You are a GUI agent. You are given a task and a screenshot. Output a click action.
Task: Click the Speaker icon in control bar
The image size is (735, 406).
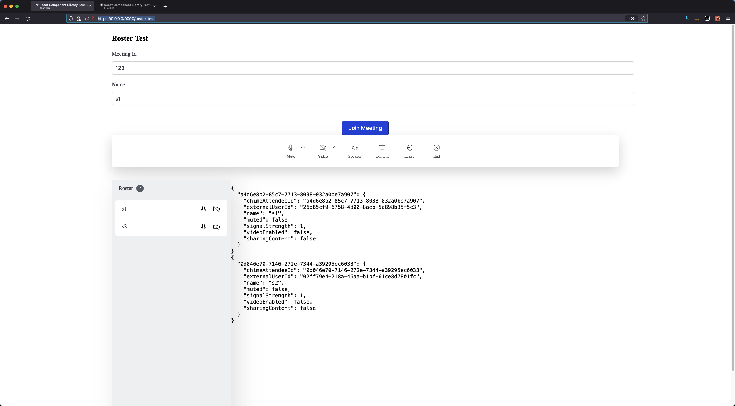[355, 148]
